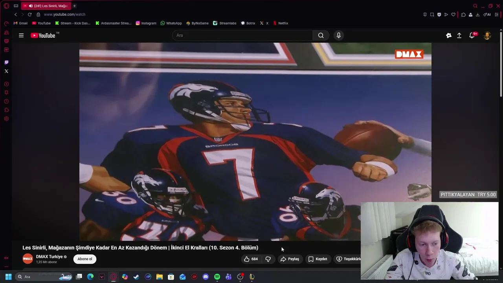
Task: Open Opera Easy Setup sliders icon
Action: (497, 15)
